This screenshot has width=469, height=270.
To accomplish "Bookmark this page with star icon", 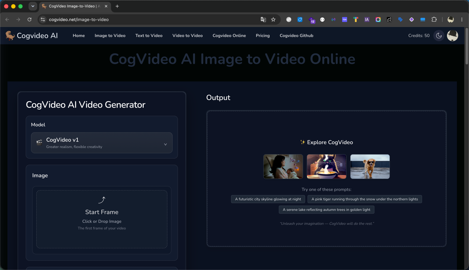I will point(273,20).
